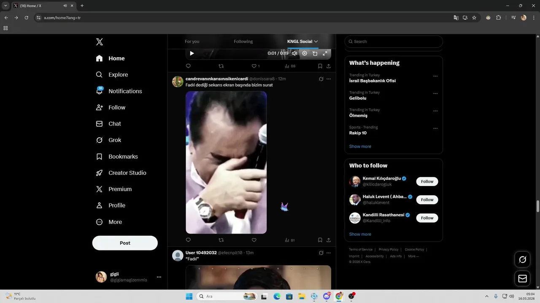
Task: Mute the video using speaker icon
Action: (294, 53)
